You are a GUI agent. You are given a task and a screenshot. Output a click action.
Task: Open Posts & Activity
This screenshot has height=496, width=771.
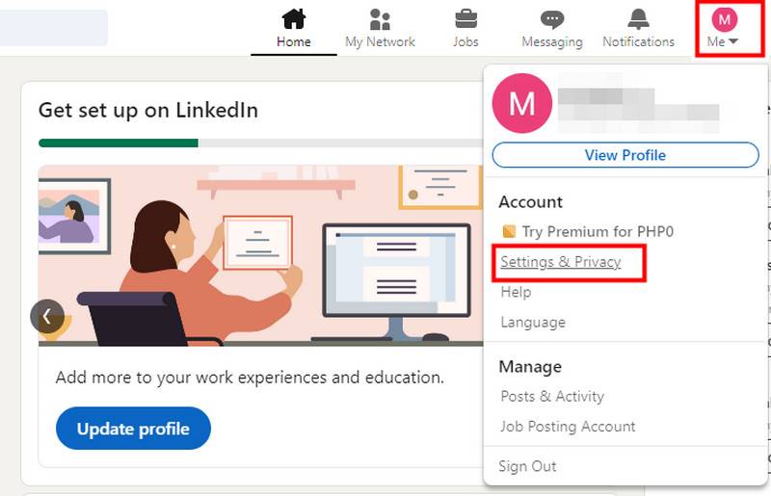tap(552, 396)
